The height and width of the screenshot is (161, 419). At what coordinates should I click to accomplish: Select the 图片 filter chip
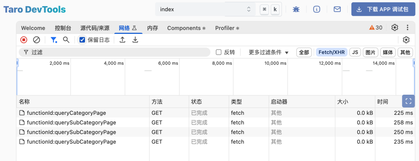click(371, 52)
